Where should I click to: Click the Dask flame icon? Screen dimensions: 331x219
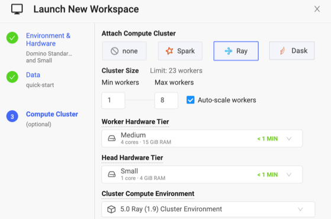[x=282, y=51]
